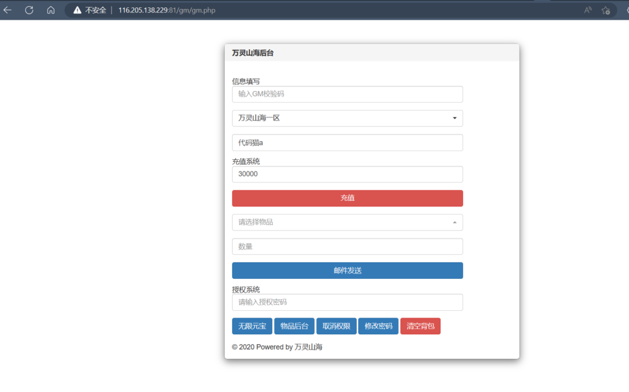Click the 无限元宝 button
629x392 pixels.
(252, 326)
